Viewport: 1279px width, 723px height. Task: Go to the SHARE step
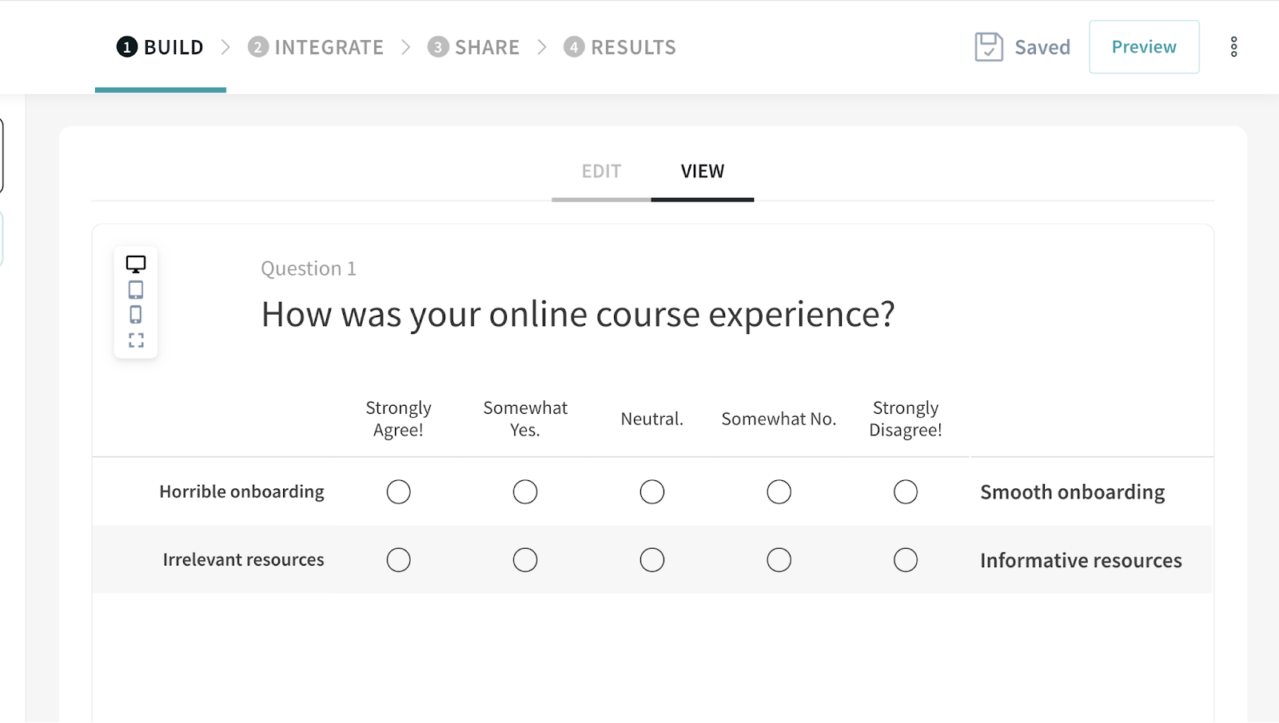(x=486, y=47)
